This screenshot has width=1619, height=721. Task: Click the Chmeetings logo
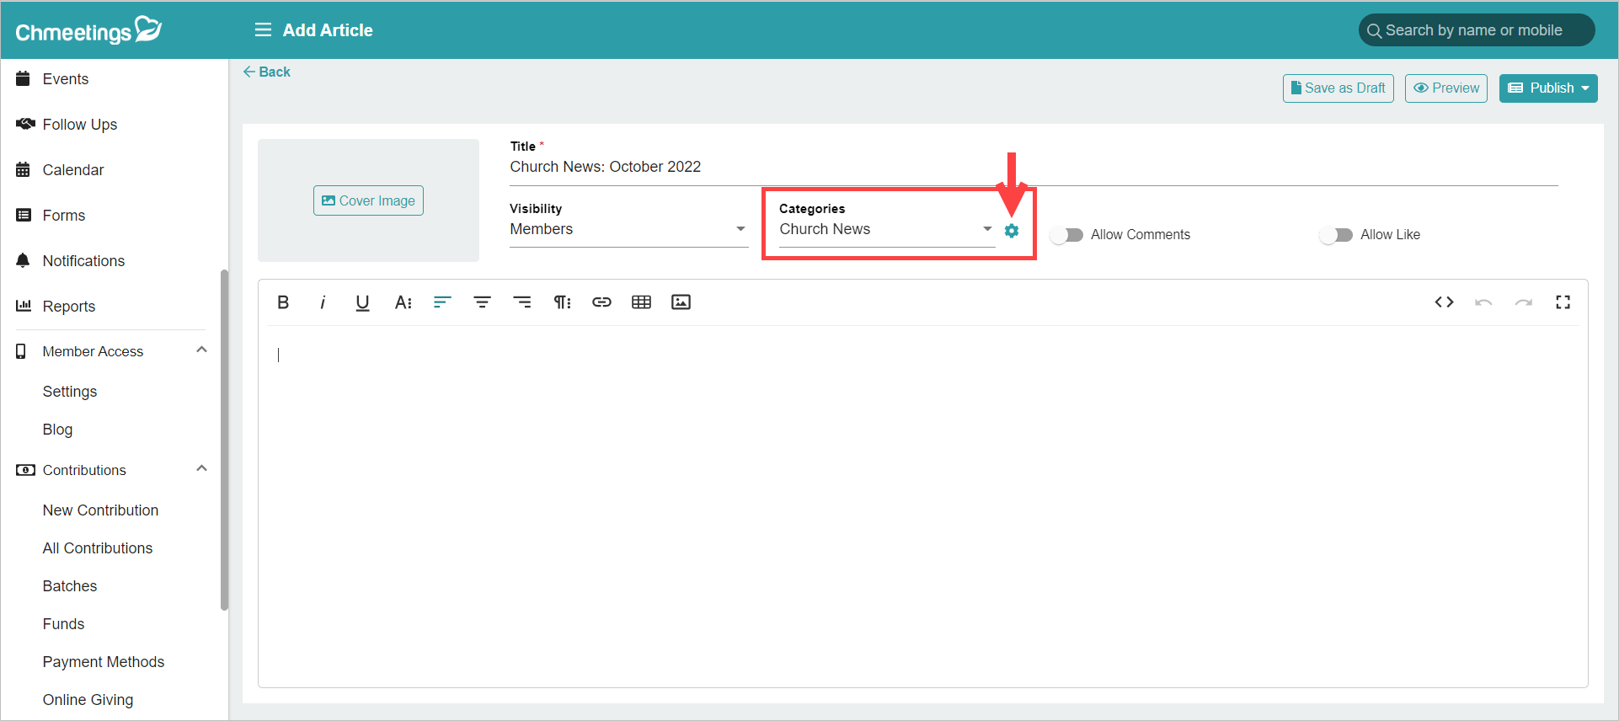coord(88,30)
